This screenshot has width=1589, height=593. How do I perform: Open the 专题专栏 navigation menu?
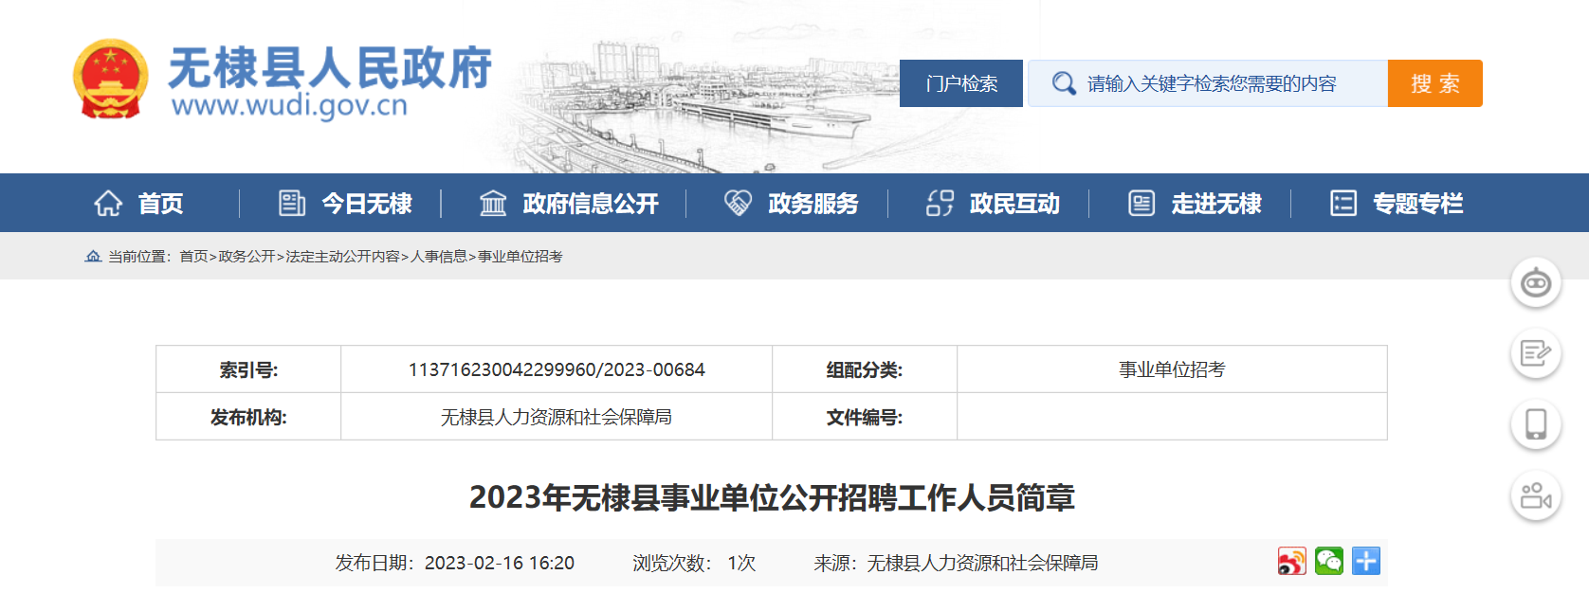tap(1418, 204)
